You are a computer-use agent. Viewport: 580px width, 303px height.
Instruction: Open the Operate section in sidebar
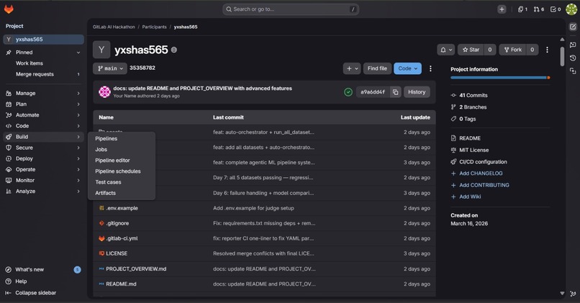tap(43, 169)
